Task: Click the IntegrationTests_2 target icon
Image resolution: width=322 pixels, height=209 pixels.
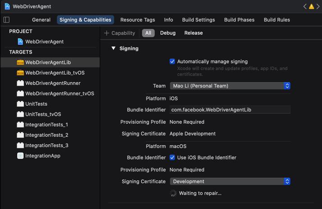Action: coord(20,135)
